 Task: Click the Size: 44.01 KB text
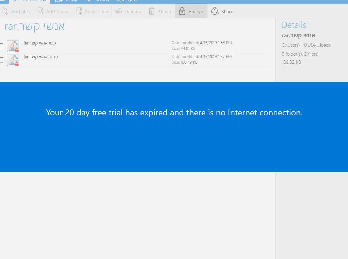click(x=183, y=48)
